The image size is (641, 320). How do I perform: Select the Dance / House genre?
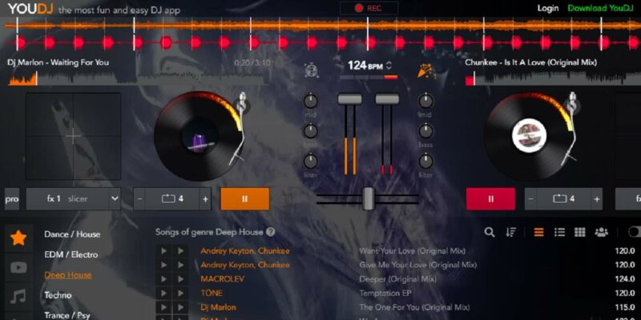pos(72,234)
